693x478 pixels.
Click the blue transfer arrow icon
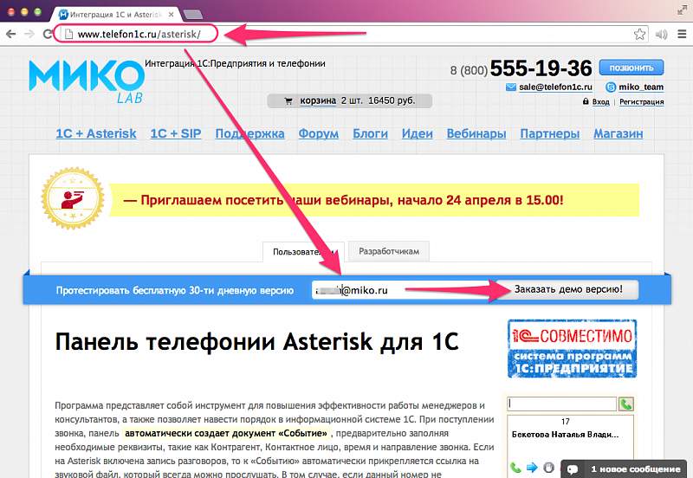pyautogui.click(x=532, y=468)
